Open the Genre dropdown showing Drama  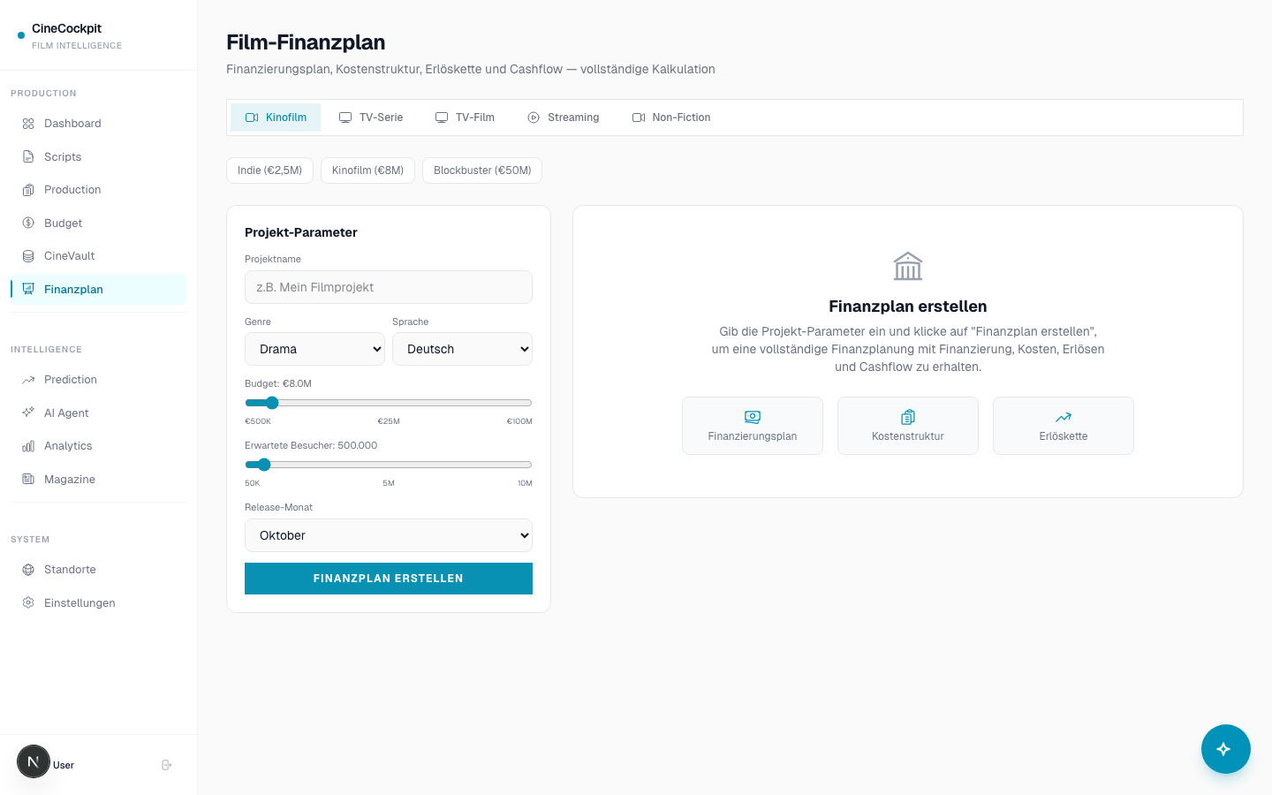[314, 349]
